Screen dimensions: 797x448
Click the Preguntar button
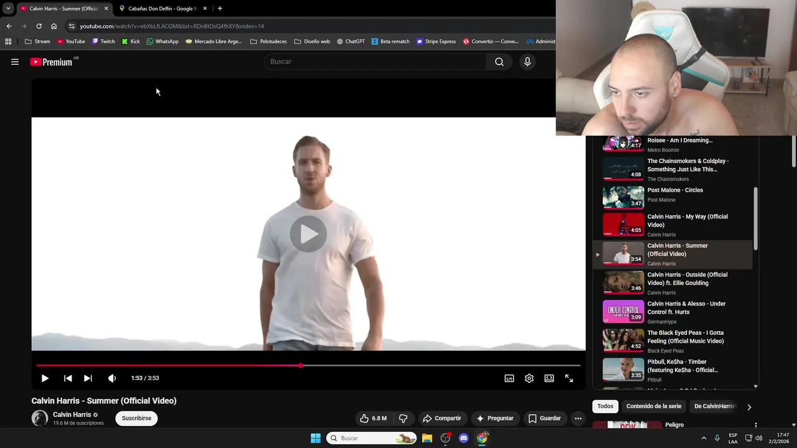point(495,418)
